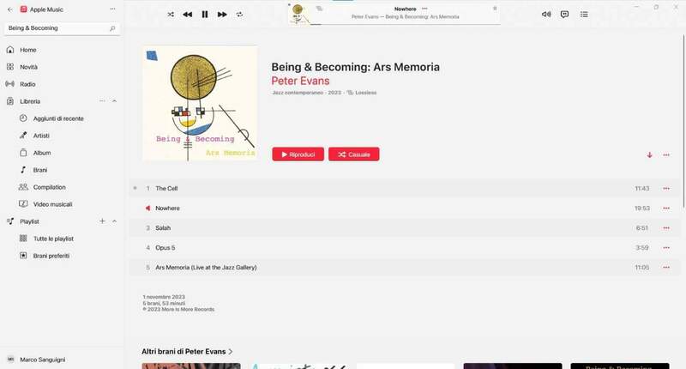Favorite the now playing song with star
The height and width of the screenshot is (369, 686).
tap(495, 9)
